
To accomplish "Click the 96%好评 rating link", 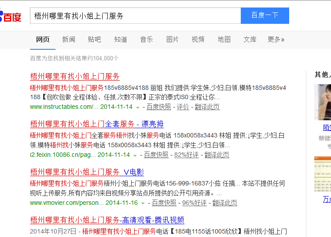I will 194,203.
